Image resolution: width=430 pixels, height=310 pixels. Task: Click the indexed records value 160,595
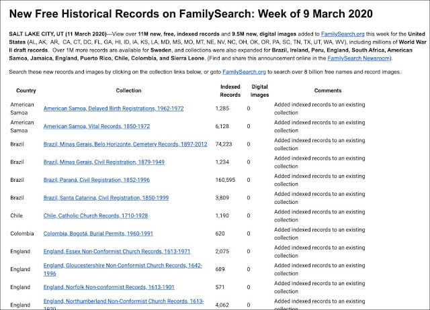225,180
